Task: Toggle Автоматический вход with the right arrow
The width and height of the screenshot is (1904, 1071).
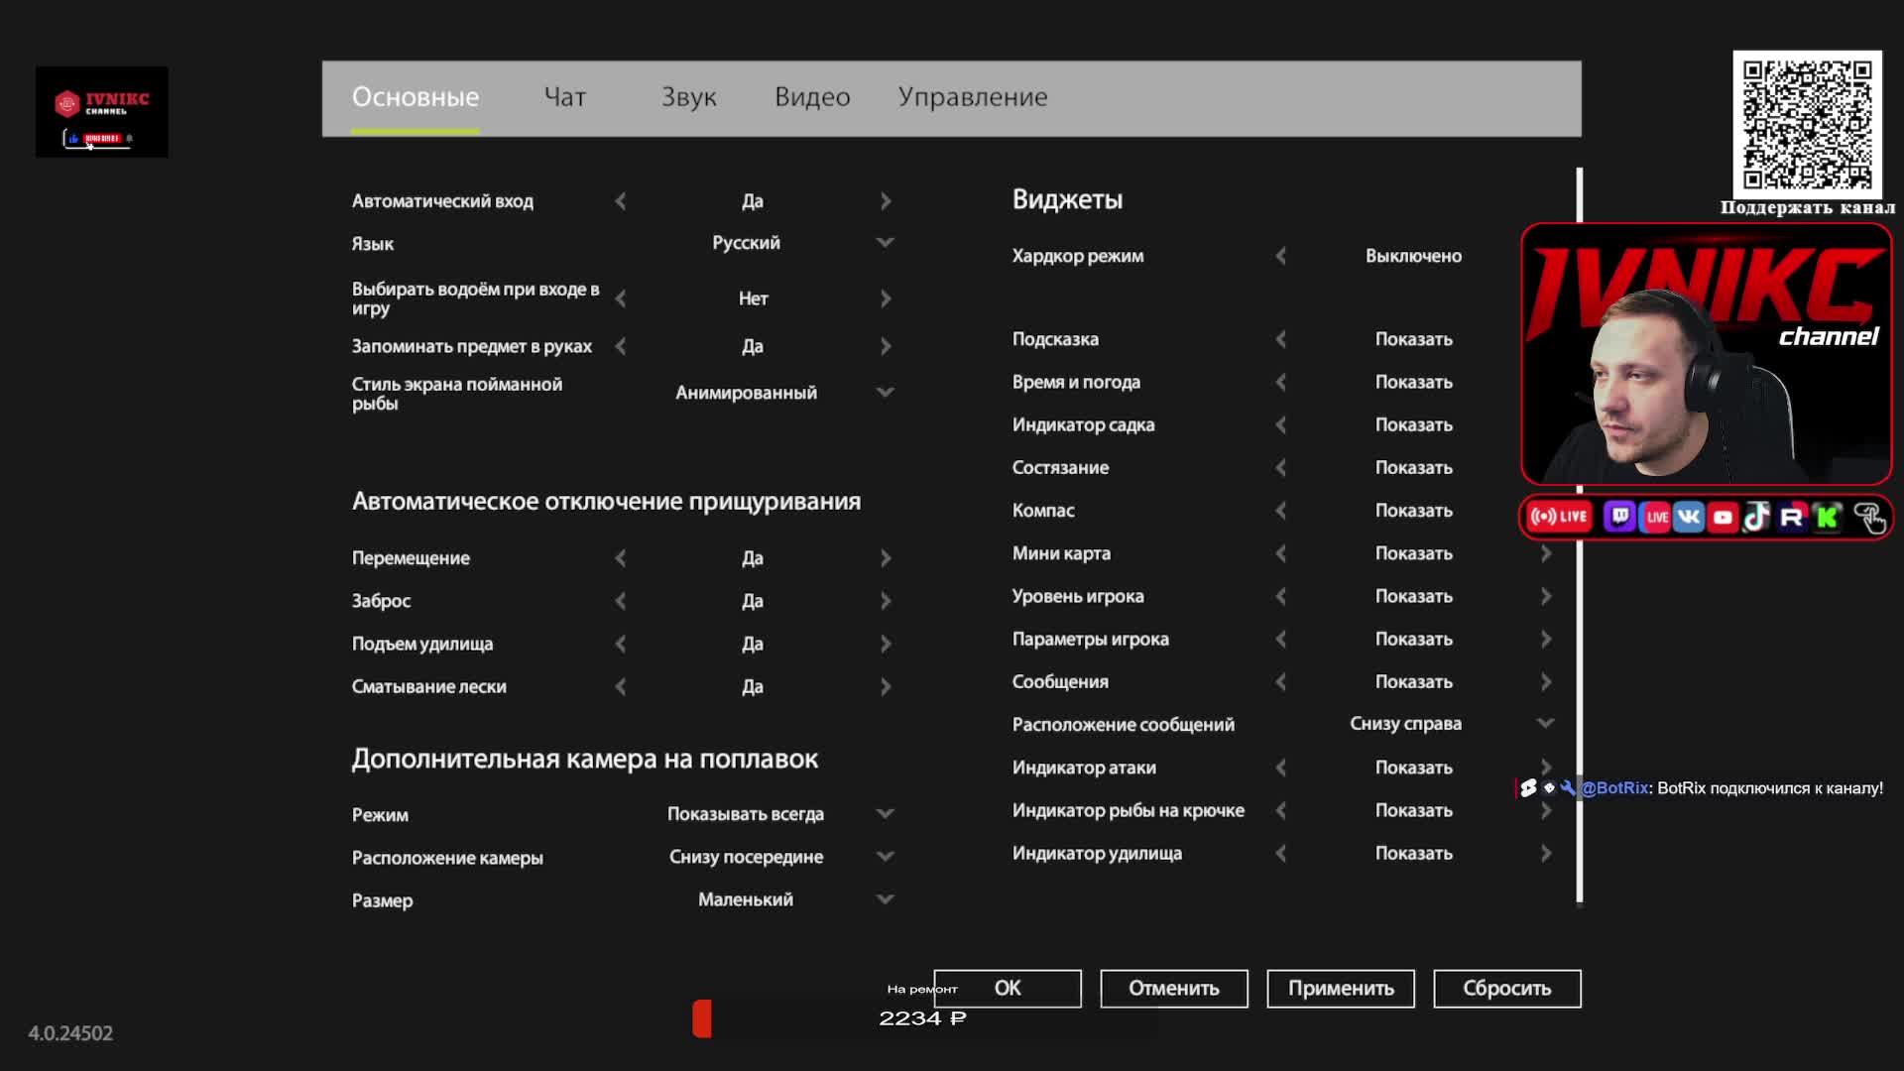Action: click(x=886, y=201)
